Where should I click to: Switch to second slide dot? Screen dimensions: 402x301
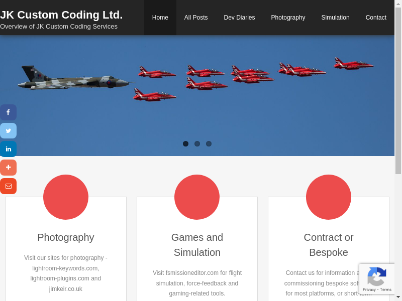point(197,143)
